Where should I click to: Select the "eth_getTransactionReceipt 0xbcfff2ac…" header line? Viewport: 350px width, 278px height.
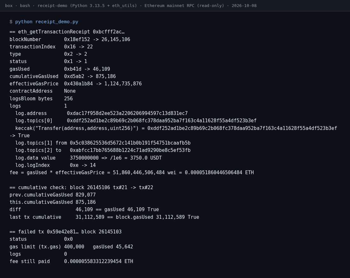[x=67, y=32]
